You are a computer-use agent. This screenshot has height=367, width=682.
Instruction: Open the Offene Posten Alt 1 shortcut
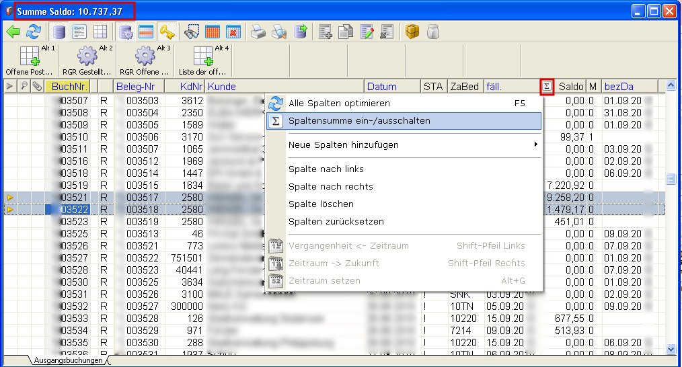(30, 60)
